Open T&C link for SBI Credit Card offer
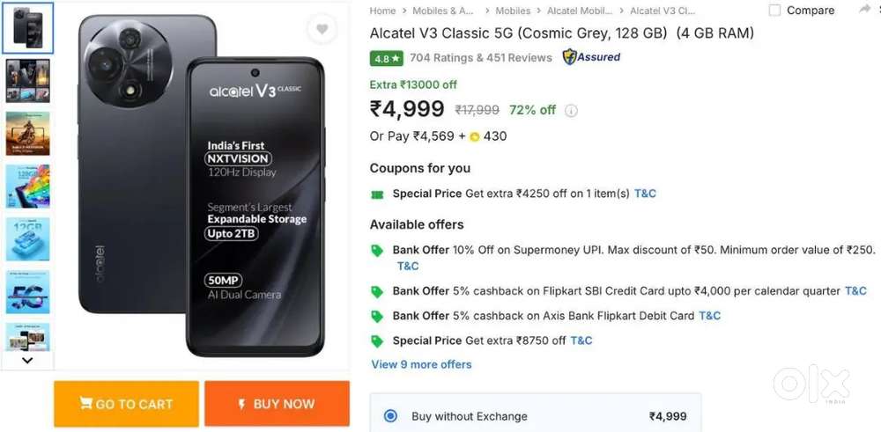 click(x=855, y=291)
